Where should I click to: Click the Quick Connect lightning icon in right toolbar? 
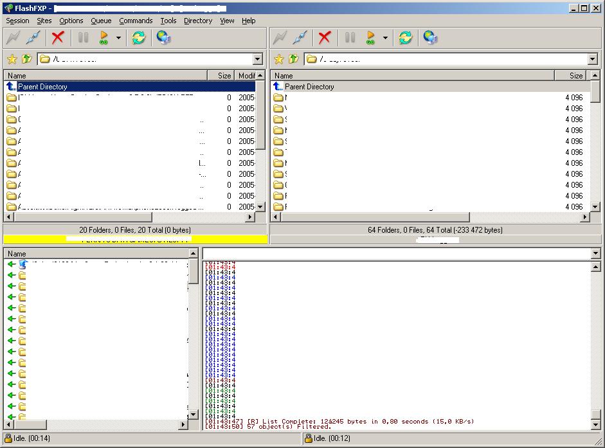pos(279,38)
